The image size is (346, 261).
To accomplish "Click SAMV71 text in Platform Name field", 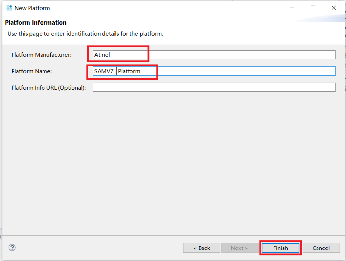I will (x=105, y=71).
